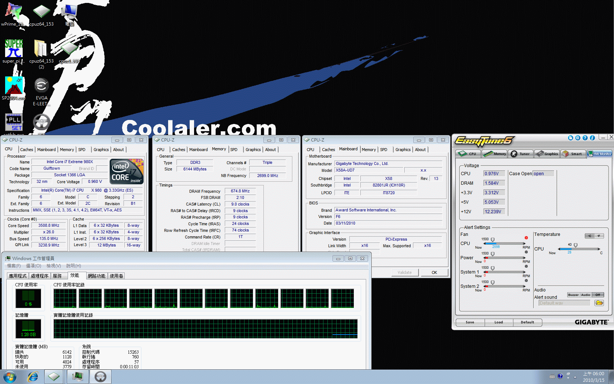614x384 pixels.
Task: Click the Default.wav alert sound field
Action: pos(564,303)
